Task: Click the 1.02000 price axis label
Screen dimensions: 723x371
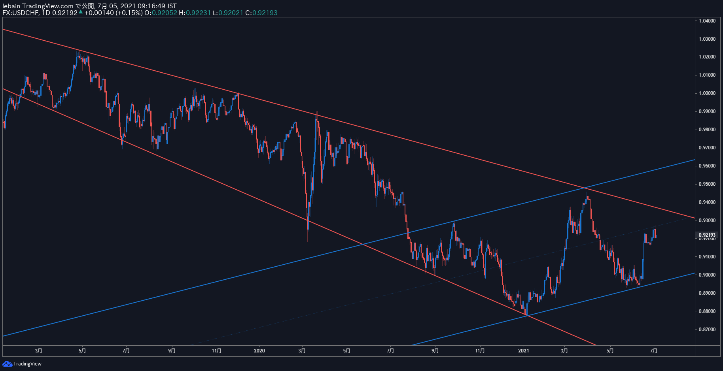Action: 707,57
